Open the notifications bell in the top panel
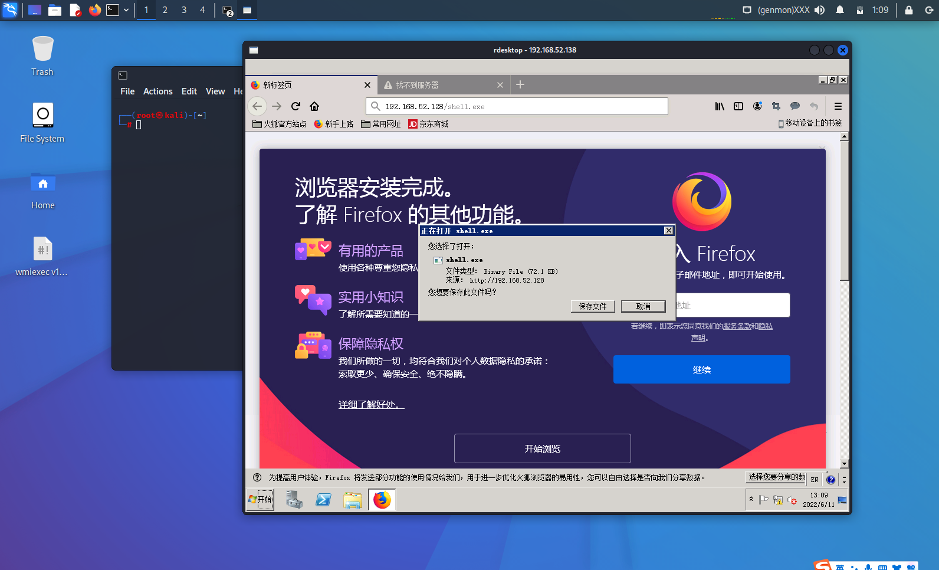Screen dimensions: 939x570 coord(840,10)
